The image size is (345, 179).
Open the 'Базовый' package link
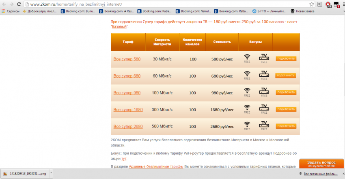119,27
